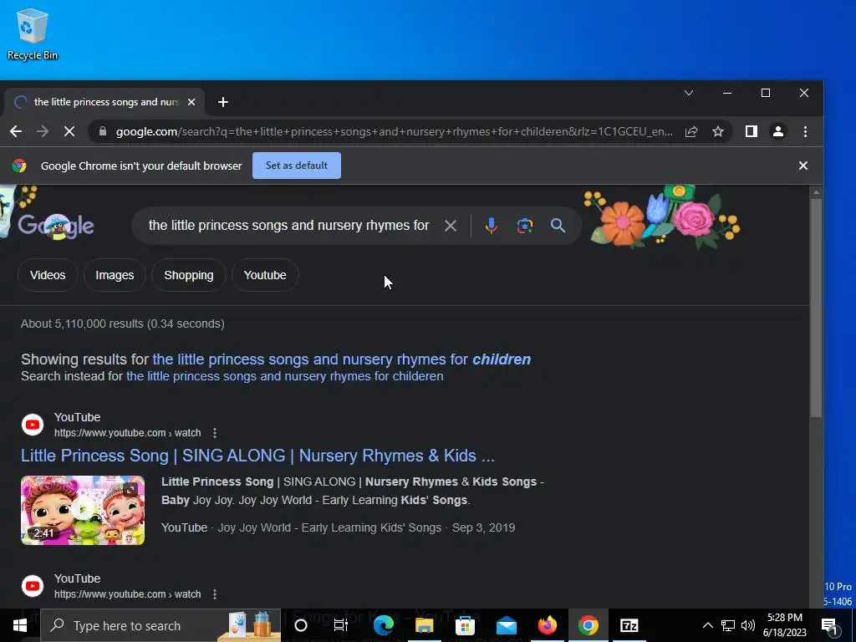Play the 2:41 video thumbnail

point(83,510)
